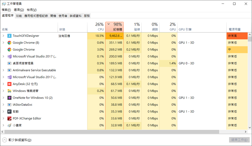Screen dimensions: 252x146
Task: Expand the Google Chrome (8) process group
Action: click(3, 43)
